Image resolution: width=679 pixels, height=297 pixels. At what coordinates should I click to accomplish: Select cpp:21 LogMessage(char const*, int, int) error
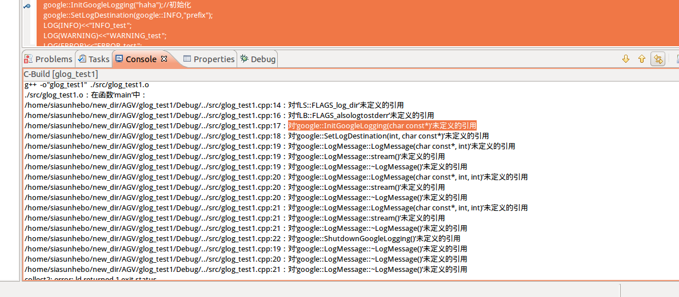click(276, 208)
